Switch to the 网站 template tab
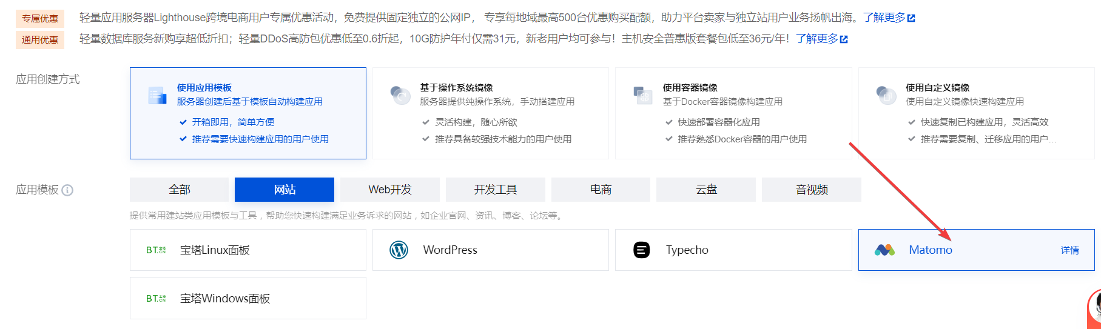Viewport: 1101px width, 329px height. 285,190
